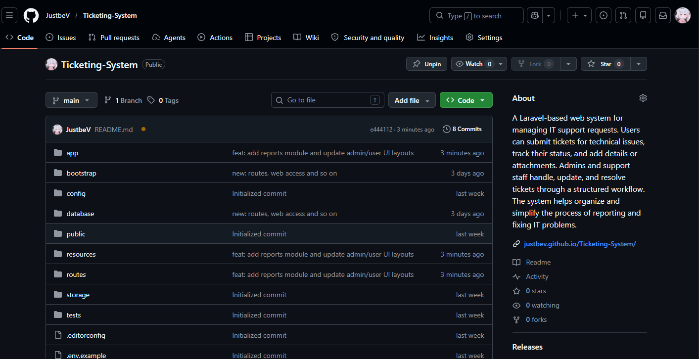The height and width of the screenshot is (359, 699).
Task: Click the database folder icon
Action: (58, 214)
